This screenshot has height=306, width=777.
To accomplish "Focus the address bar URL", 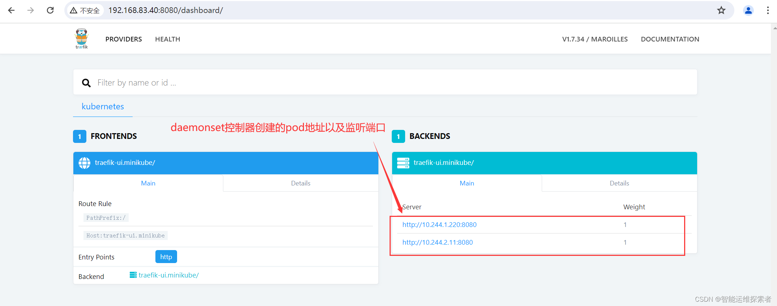I will click(166, 10).
